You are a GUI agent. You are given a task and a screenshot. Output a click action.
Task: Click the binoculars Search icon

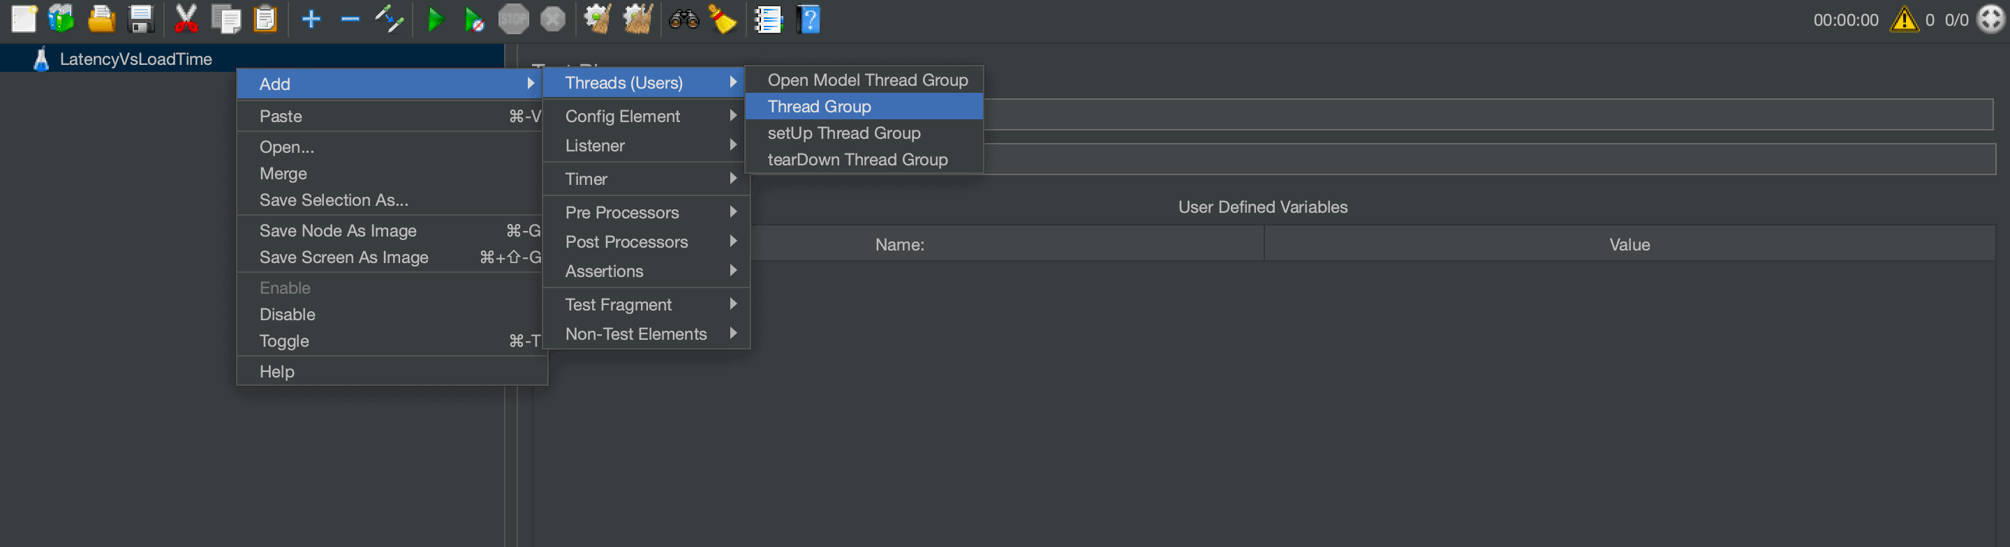pyautogui.click(x=683, y=19)
